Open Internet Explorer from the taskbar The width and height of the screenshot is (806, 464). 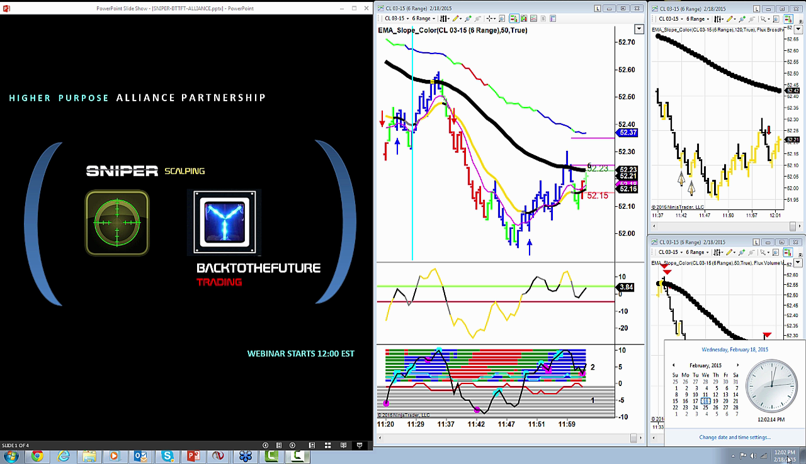(x=63, y=456)
